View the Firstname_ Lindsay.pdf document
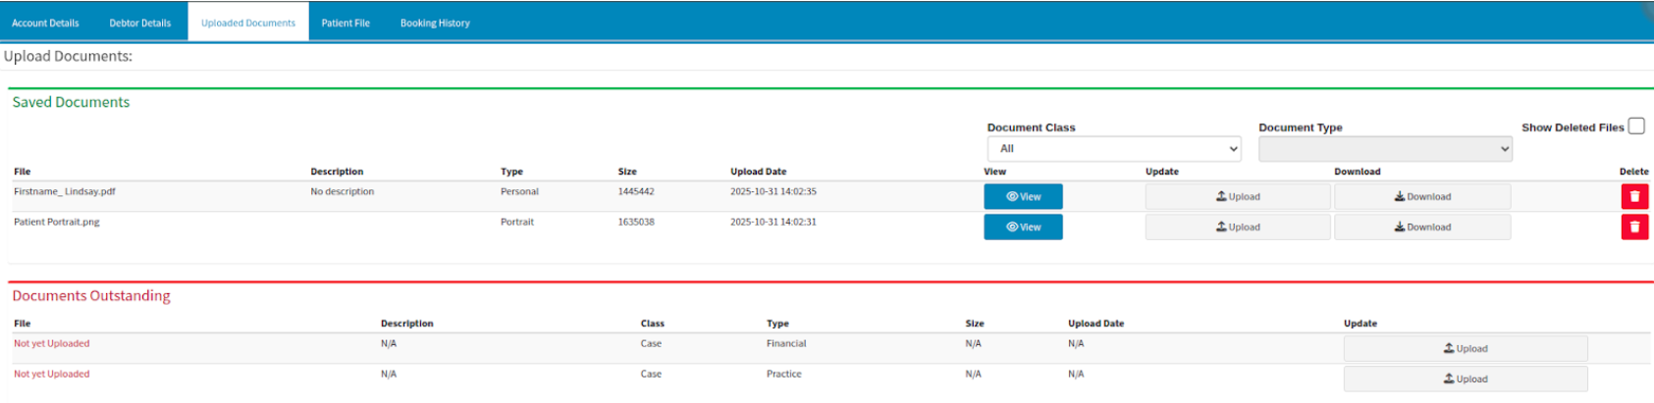The height and width of the screenshot is (403, 1654). click(1023, 196)
